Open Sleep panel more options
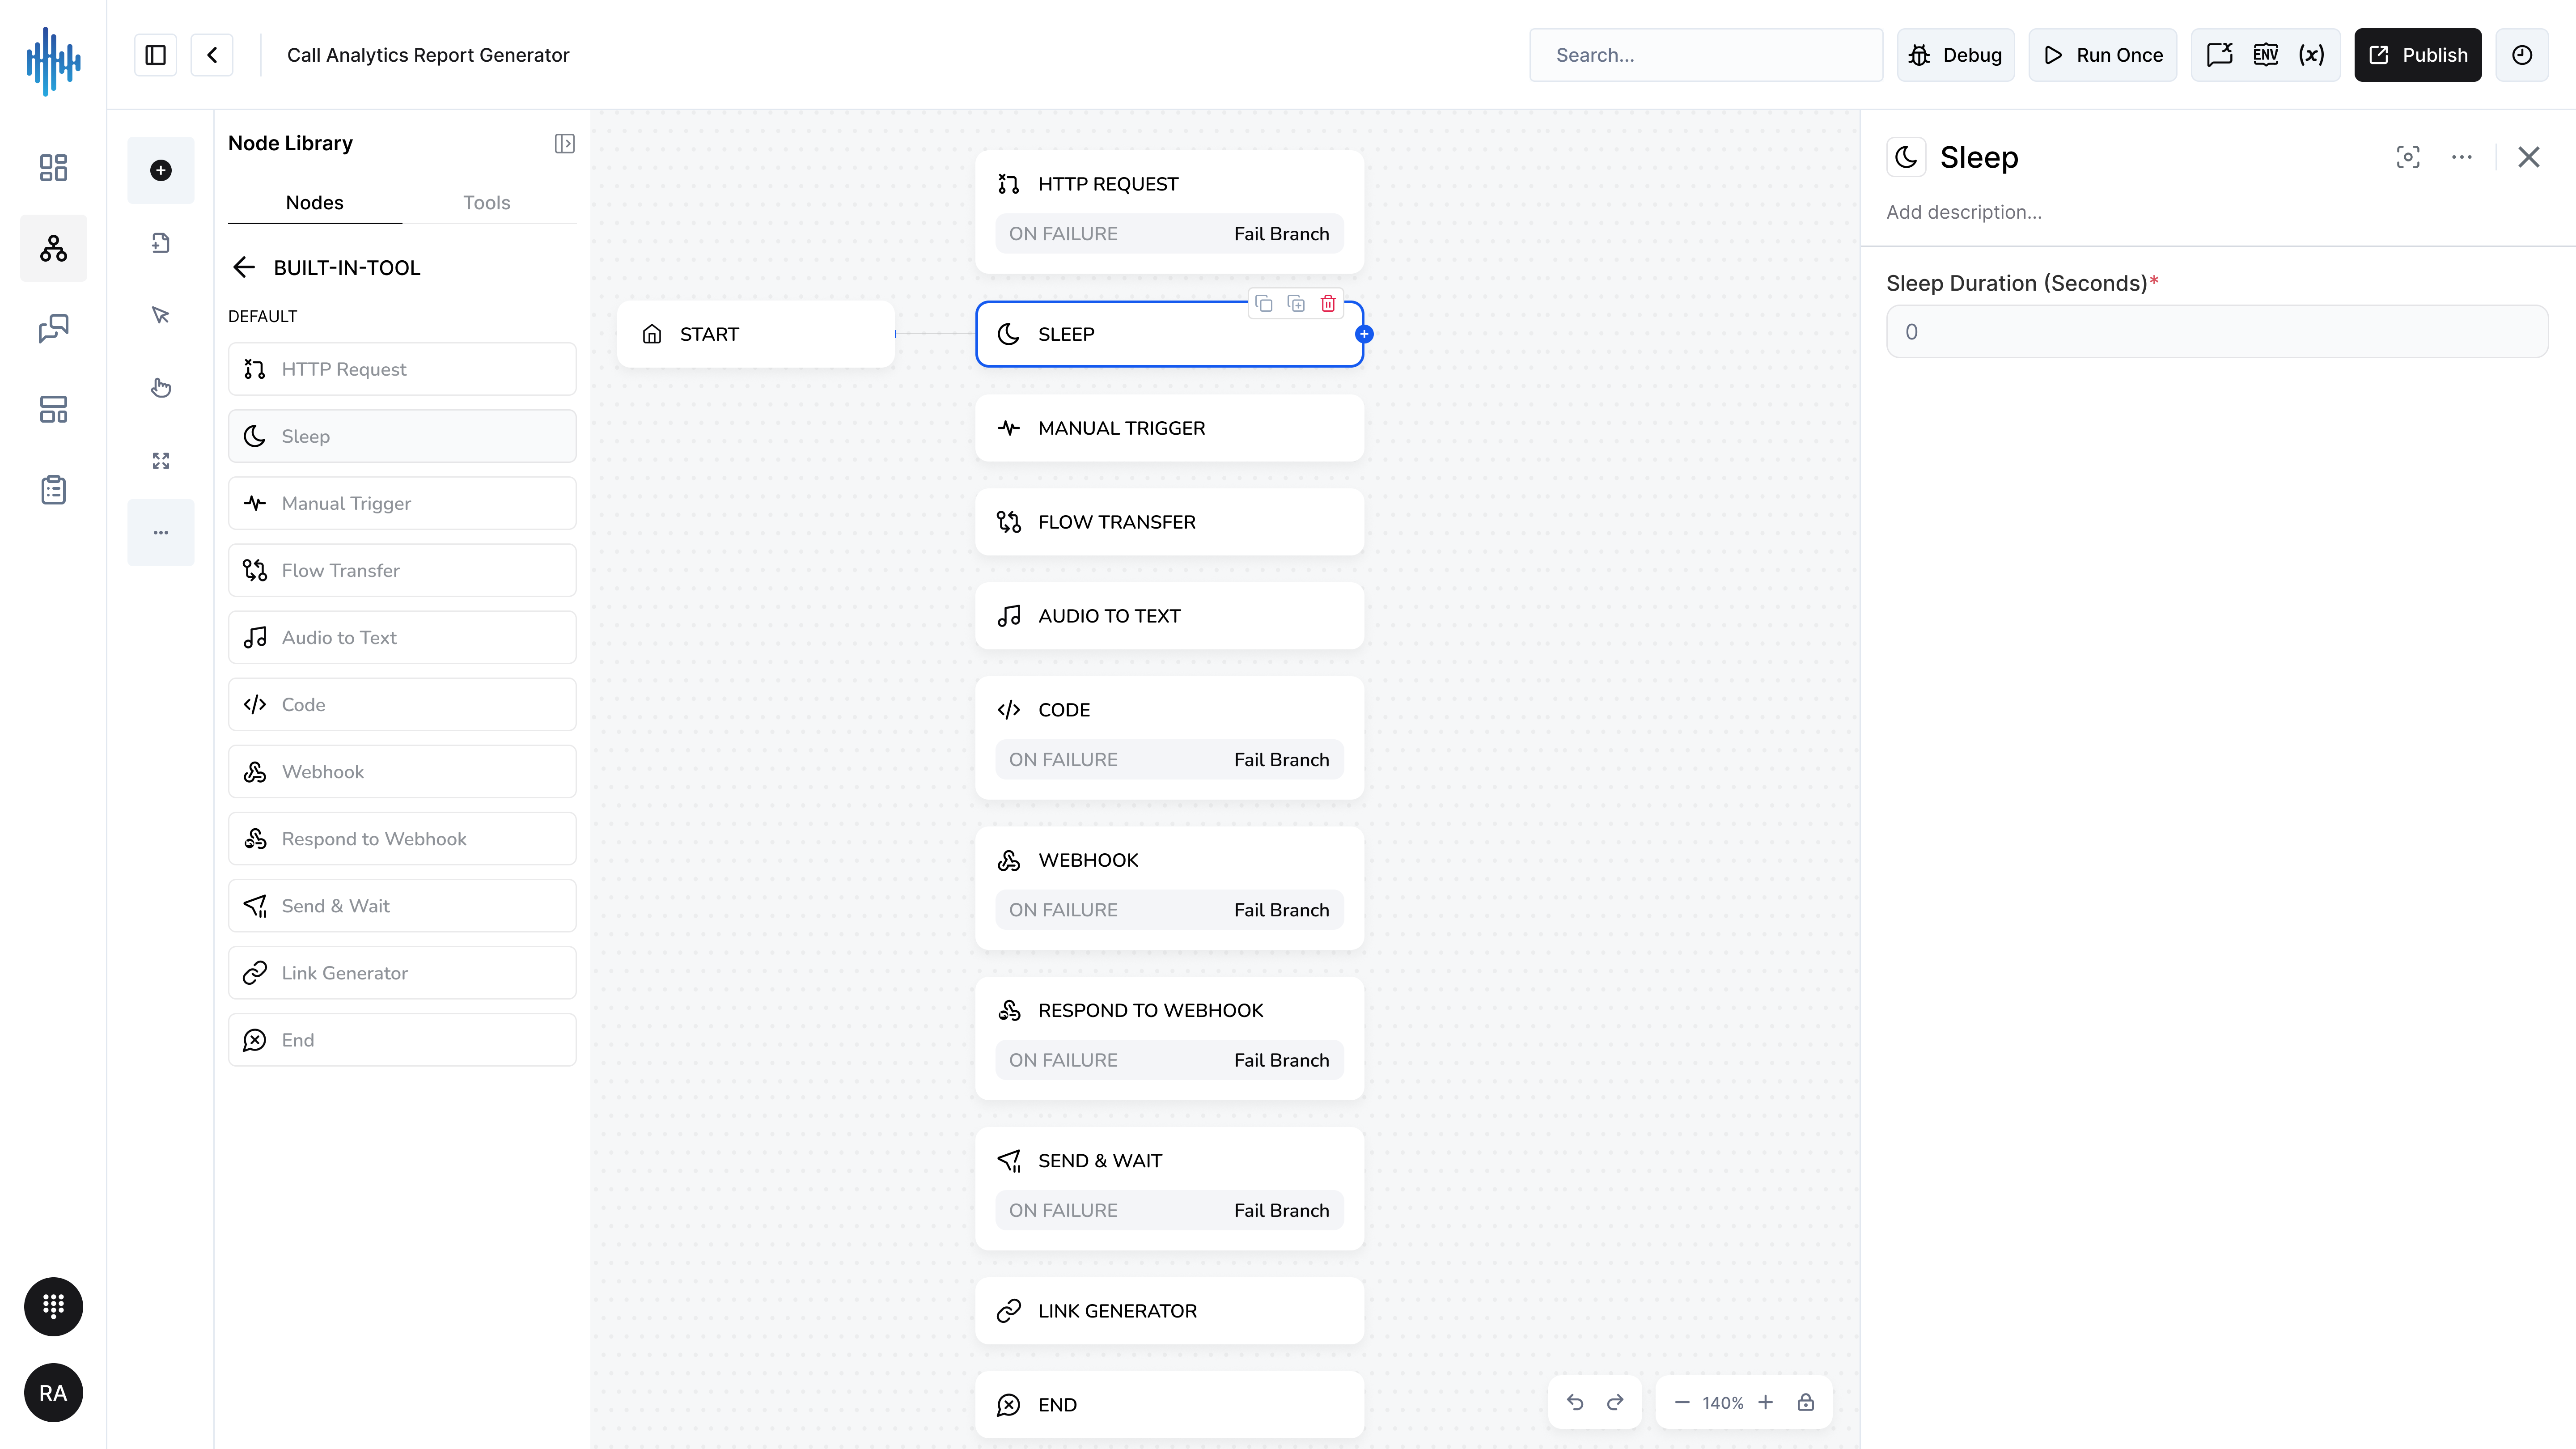The width and height of the screenshot is (2576, 1449). (2462, 157)
